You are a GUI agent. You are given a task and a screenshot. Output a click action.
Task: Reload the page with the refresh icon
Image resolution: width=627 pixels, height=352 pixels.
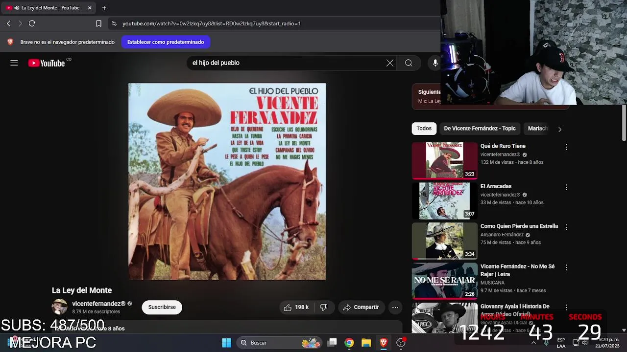point(32,23)
